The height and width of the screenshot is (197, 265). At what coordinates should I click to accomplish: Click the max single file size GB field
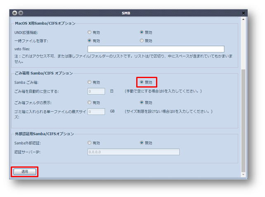tap(96, 112)
